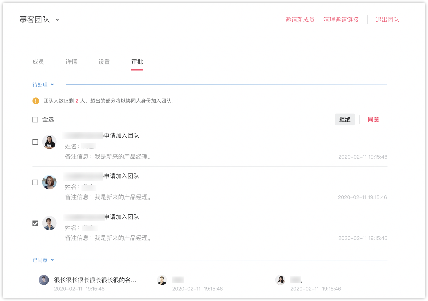Click third applicant's 申请加入团队 text

point(122,217)
